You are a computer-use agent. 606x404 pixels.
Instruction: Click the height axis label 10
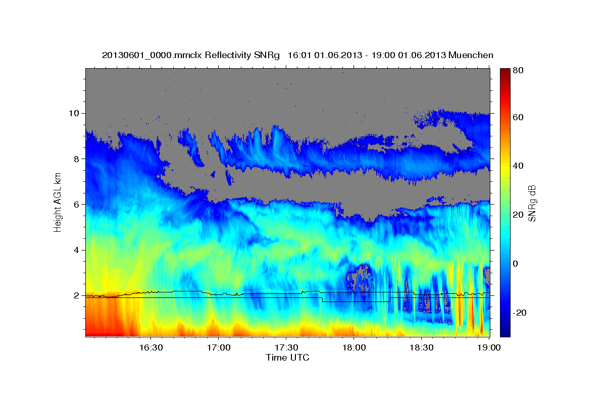point(73,113)
